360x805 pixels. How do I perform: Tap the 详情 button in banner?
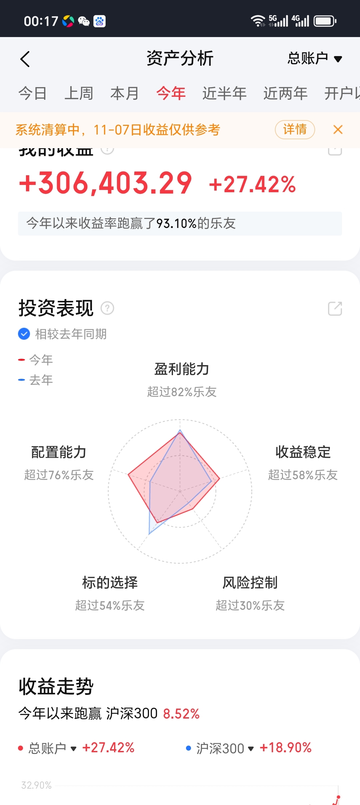pos(295,129)
